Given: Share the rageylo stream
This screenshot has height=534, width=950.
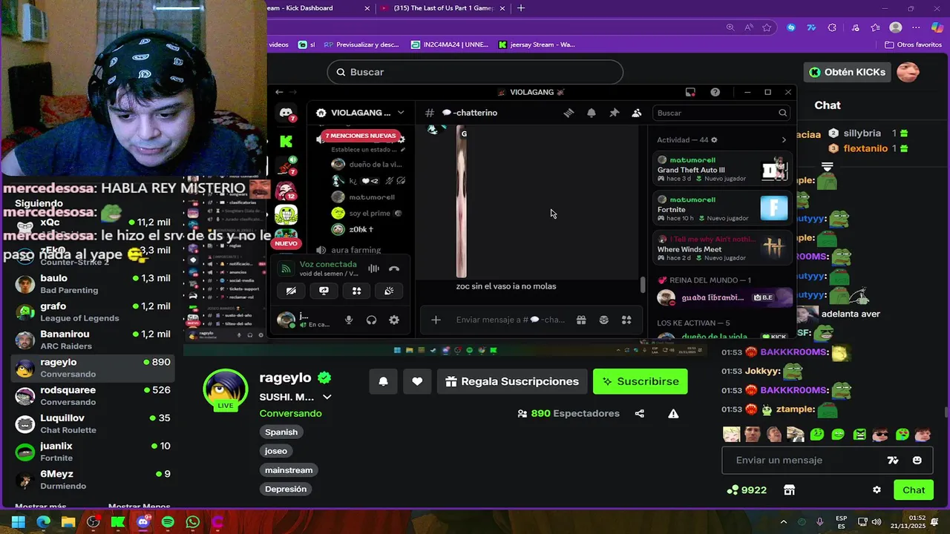Looking at the screenshot, I should click(640, 413).
